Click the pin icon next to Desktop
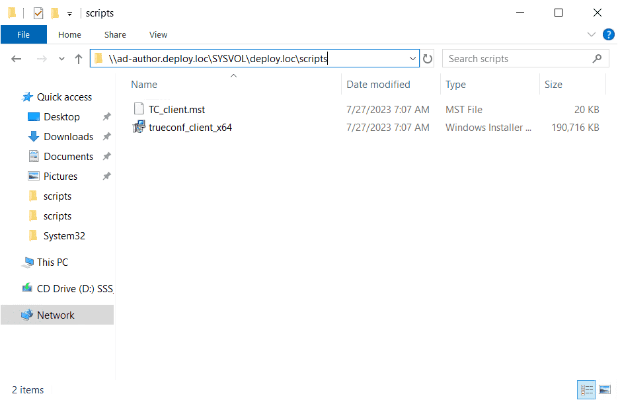Screen dimensions: 618x400 [x=107, y=116]
